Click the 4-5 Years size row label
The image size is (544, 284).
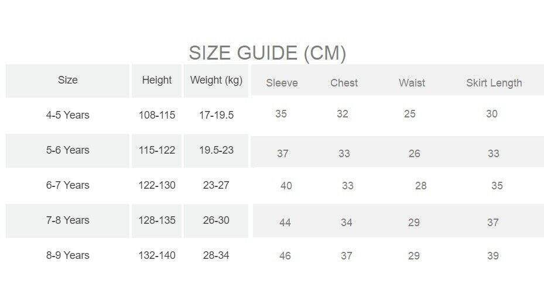68,115
